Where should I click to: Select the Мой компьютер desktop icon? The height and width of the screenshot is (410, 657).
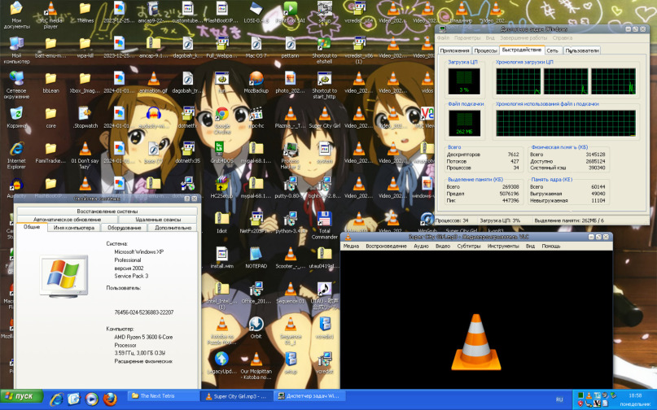coord(15,45)
